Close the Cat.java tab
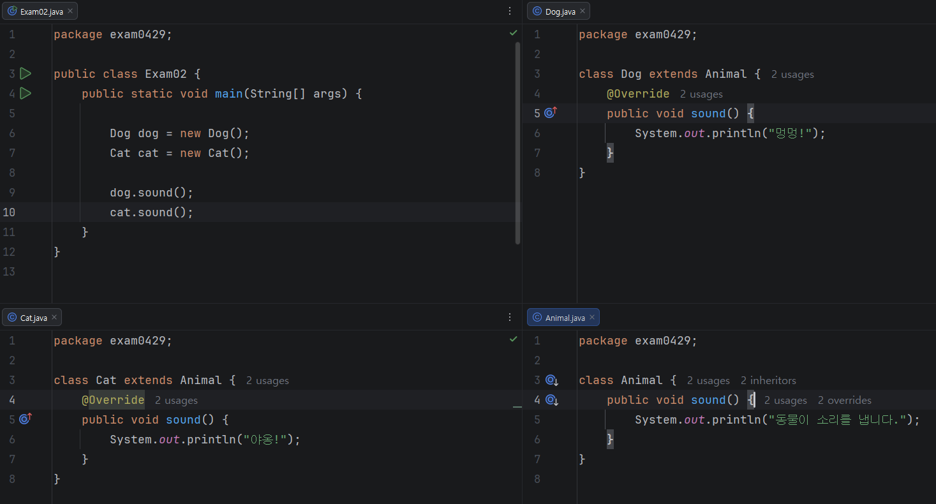Image resolution: width=936 pixels, height=504 pixels. click(54, 318)
